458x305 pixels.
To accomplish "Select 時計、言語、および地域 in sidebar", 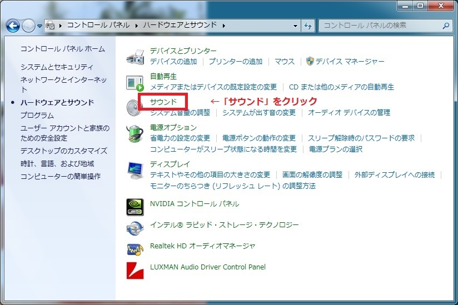I will (57, 164).
